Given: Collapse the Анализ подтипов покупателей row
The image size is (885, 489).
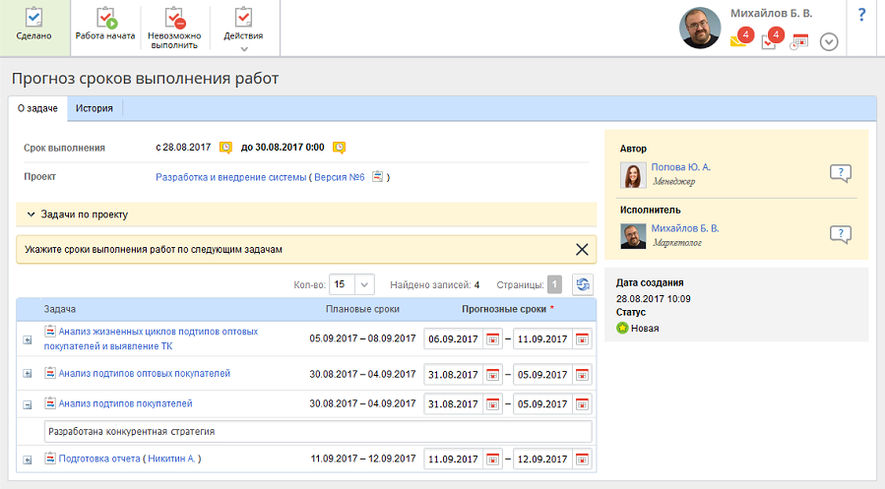Looking at the screenshot, I should coord(28,404).
